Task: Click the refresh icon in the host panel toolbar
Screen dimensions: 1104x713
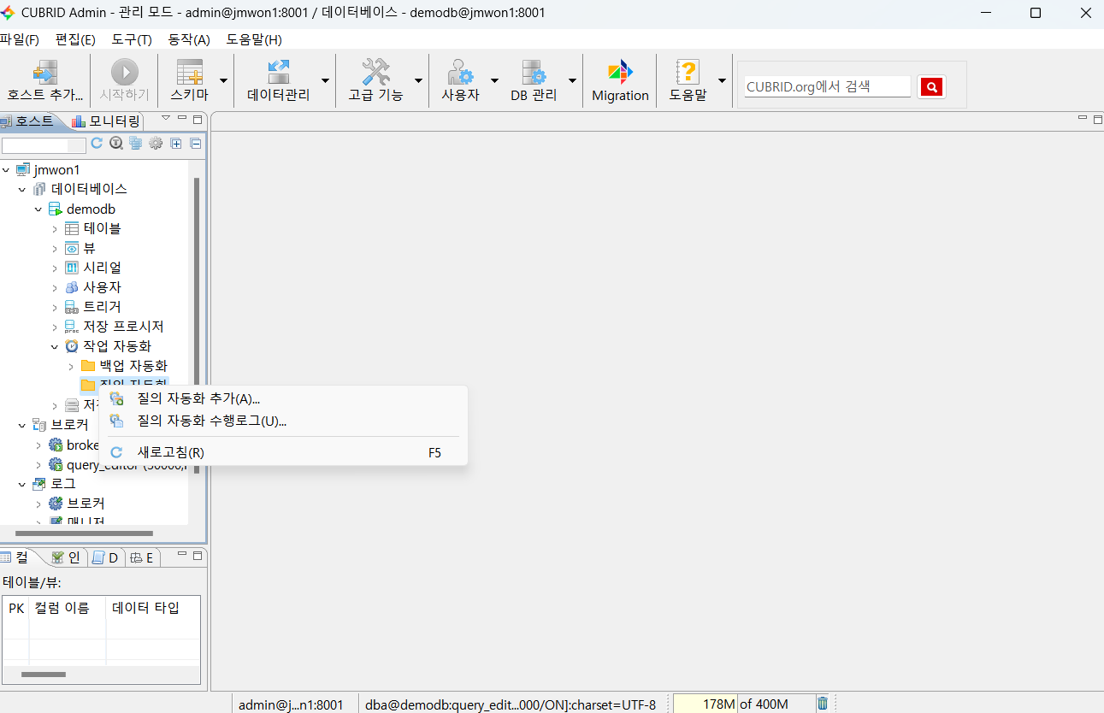Action: pyautogui.click(x=97, y=144)
